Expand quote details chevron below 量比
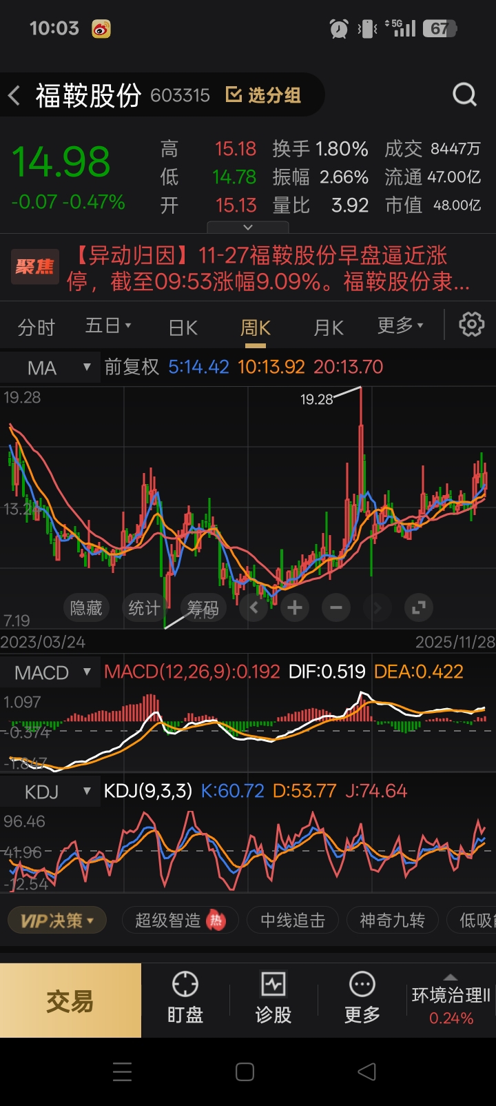496x1106 pixels. [x=248, y=227]
